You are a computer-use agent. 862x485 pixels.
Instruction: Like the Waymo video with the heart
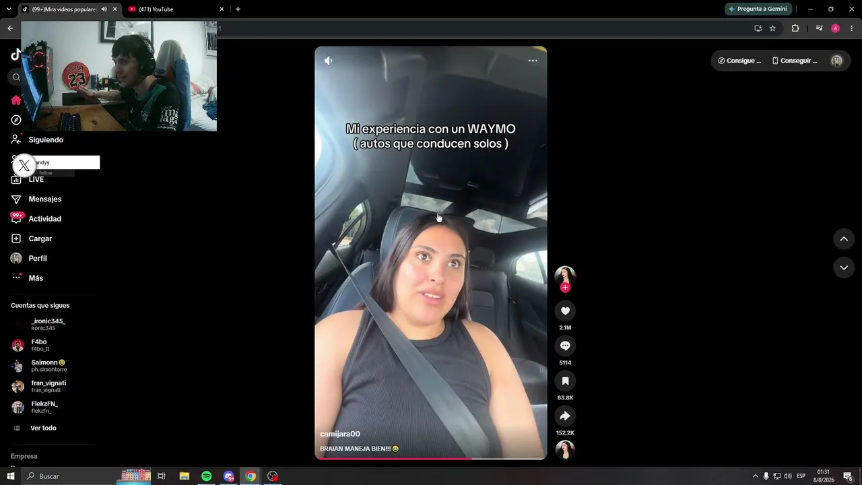click(565, 311)
